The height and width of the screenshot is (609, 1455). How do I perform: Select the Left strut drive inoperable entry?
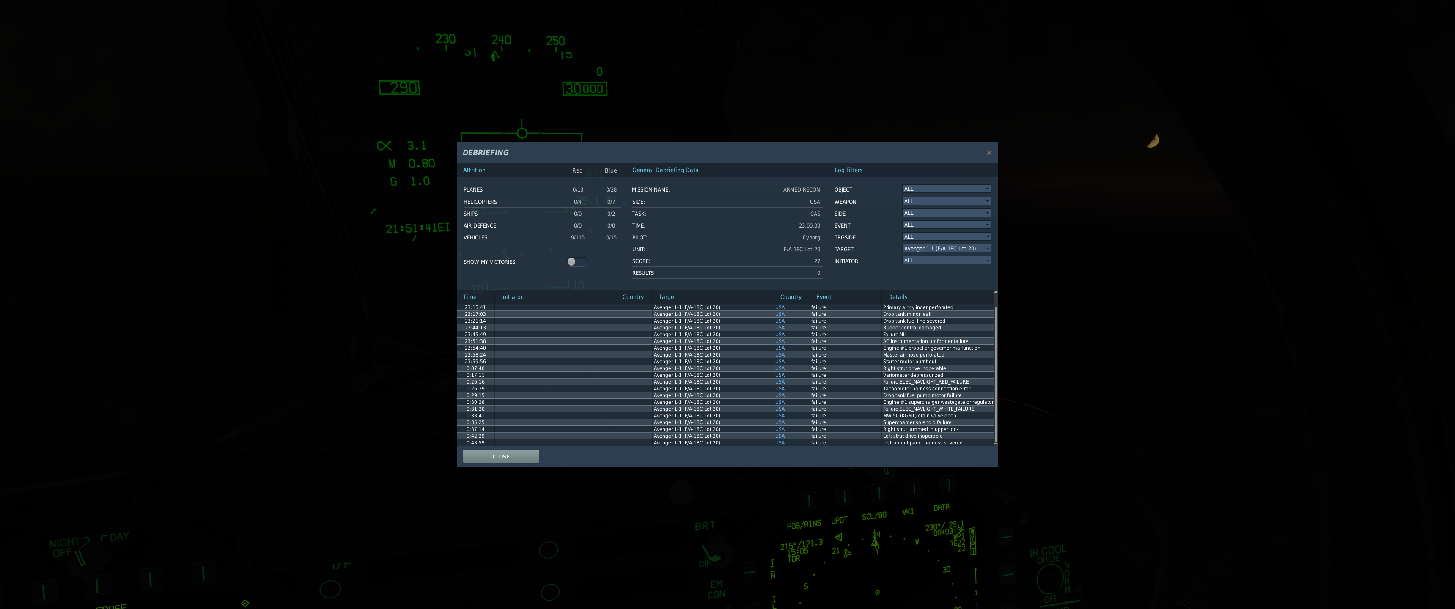click(x=725, y=436)
